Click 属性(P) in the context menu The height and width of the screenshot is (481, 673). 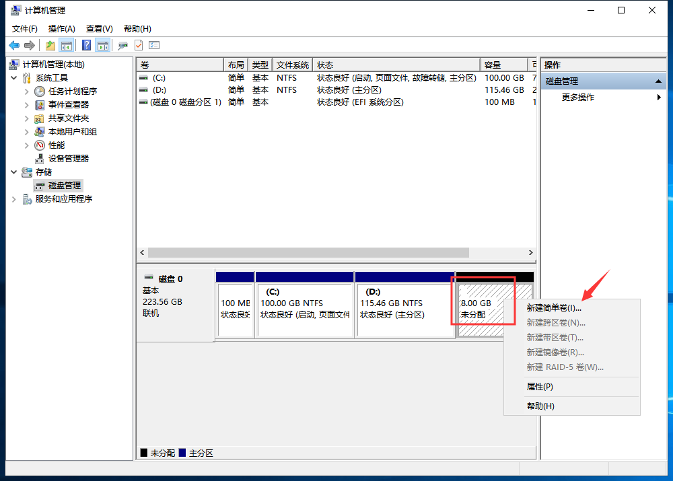coord(540,387)
